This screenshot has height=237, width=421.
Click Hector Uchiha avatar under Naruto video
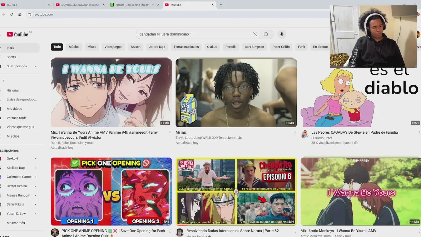click(180, 232)
